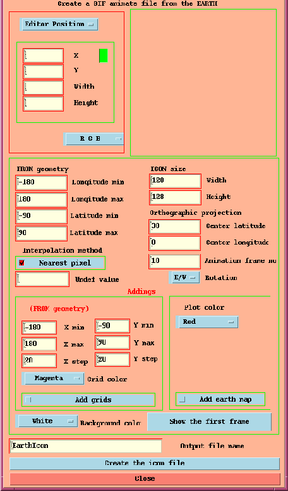
Task: Click the ICON size Width field
Action: [175, 181]
